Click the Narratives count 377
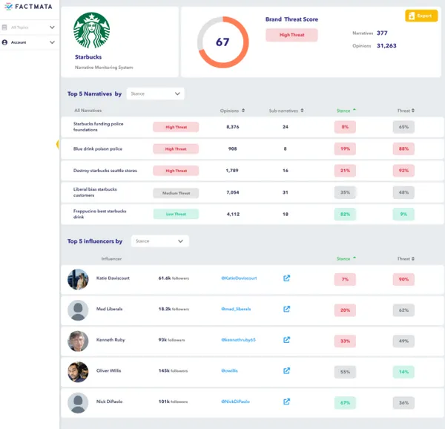 (382, 33)
